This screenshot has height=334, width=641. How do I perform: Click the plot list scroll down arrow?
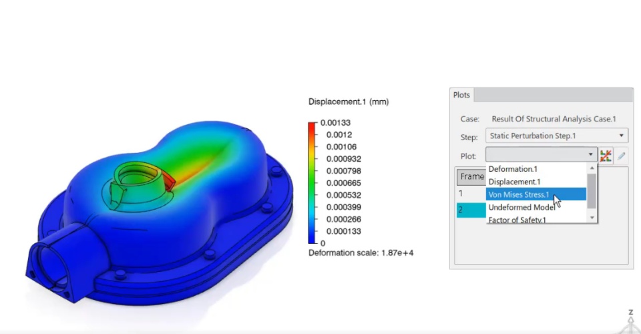point(592,218)
